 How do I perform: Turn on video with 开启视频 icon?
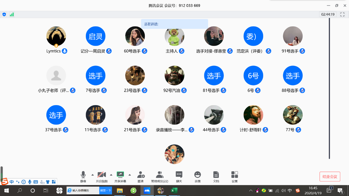click(102, 175)
